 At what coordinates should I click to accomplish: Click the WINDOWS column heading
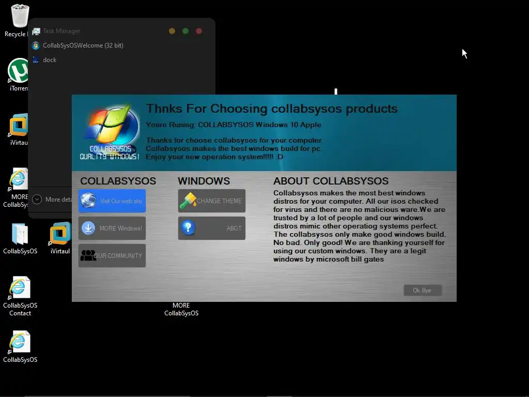[204, 181]
